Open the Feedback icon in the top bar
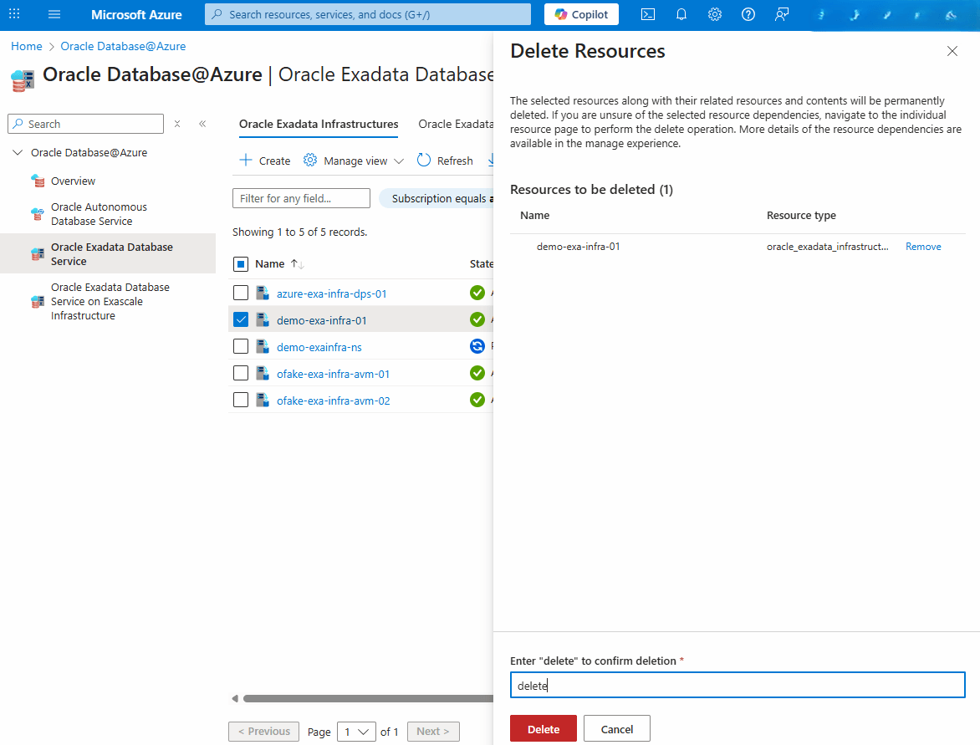This screenshot has width=980, height=745. click(x=781, y=14)
